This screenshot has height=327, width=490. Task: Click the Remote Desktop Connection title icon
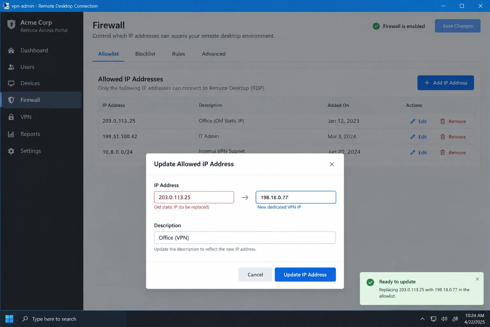pyautogui.click(x=6, y=6)
